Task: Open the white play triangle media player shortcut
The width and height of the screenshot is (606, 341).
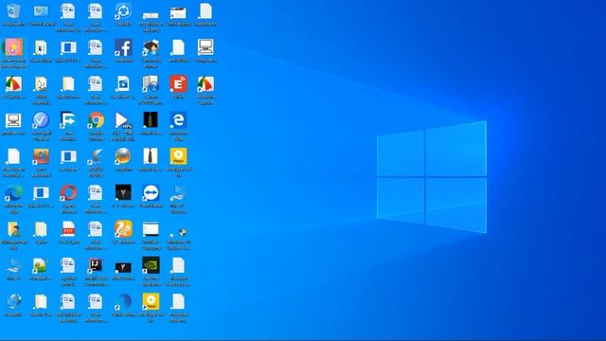Action: 123,120
